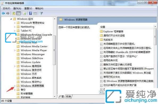Click the folder icon of Windows SideShow
The image size is (158, 104).
pos(18,58)
